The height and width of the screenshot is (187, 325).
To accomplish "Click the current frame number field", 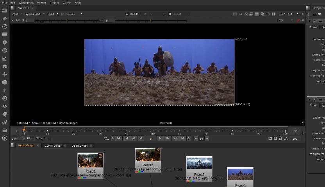I will (151, 138).
